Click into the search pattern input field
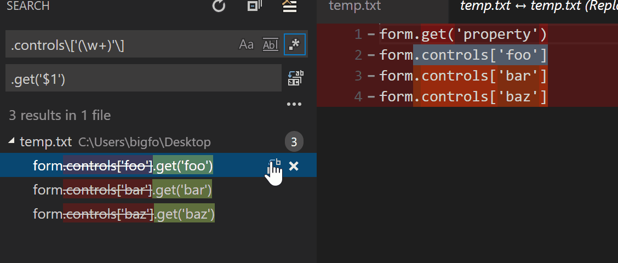The width and height of the screenshot is (618, 263). pos(121,45)
